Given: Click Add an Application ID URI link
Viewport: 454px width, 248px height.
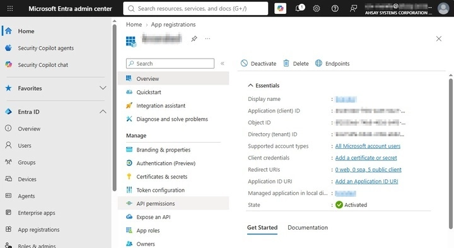Looking at the screenshot, I should 366,181.
